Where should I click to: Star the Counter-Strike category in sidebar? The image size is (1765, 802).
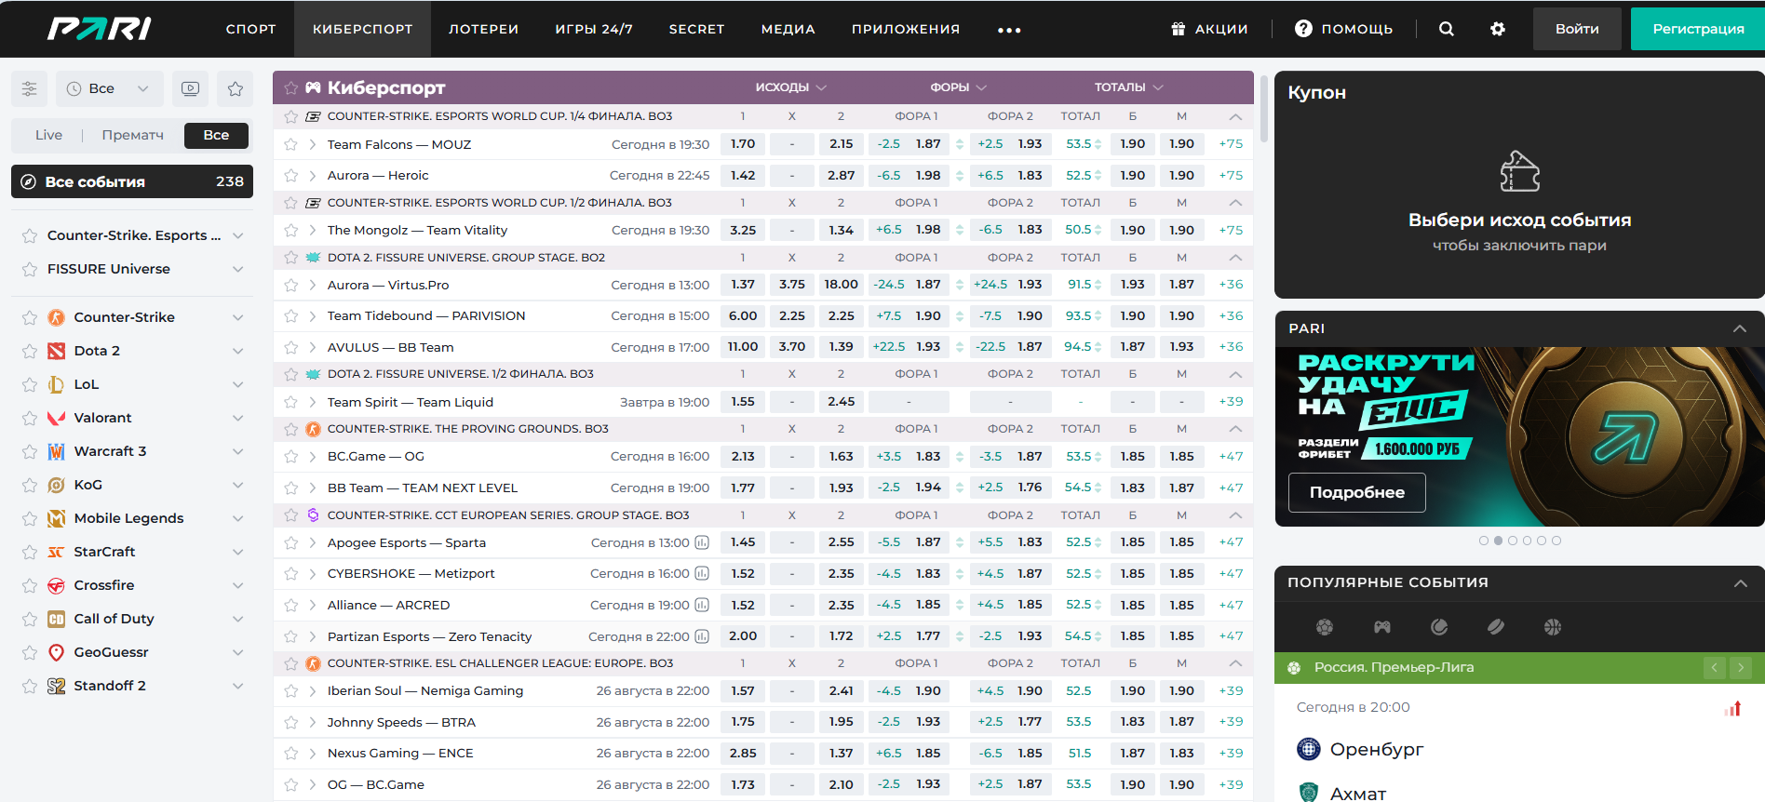pos(30,317)
